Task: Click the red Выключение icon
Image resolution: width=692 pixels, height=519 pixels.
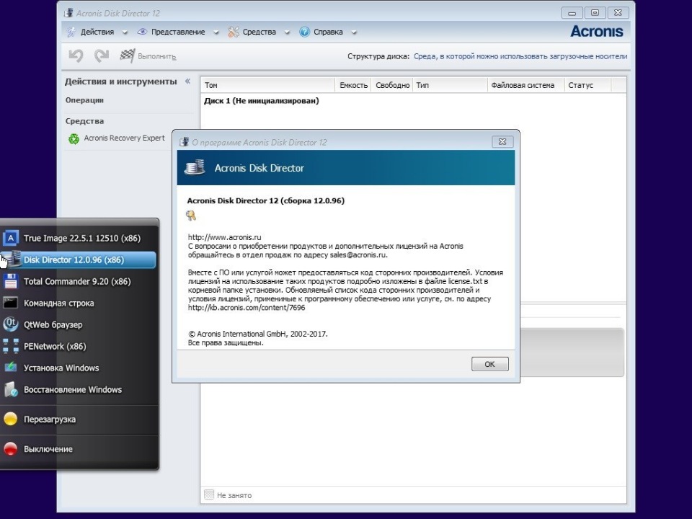Action: coord(11,449)
